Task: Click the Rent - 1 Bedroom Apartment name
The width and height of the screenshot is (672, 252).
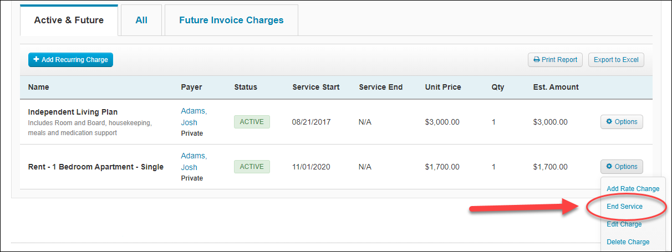Action: (x=95, y=167)
